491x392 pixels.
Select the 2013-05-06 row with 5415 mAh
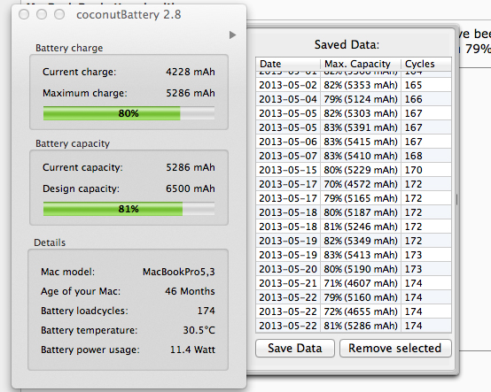tap(354, 142)
